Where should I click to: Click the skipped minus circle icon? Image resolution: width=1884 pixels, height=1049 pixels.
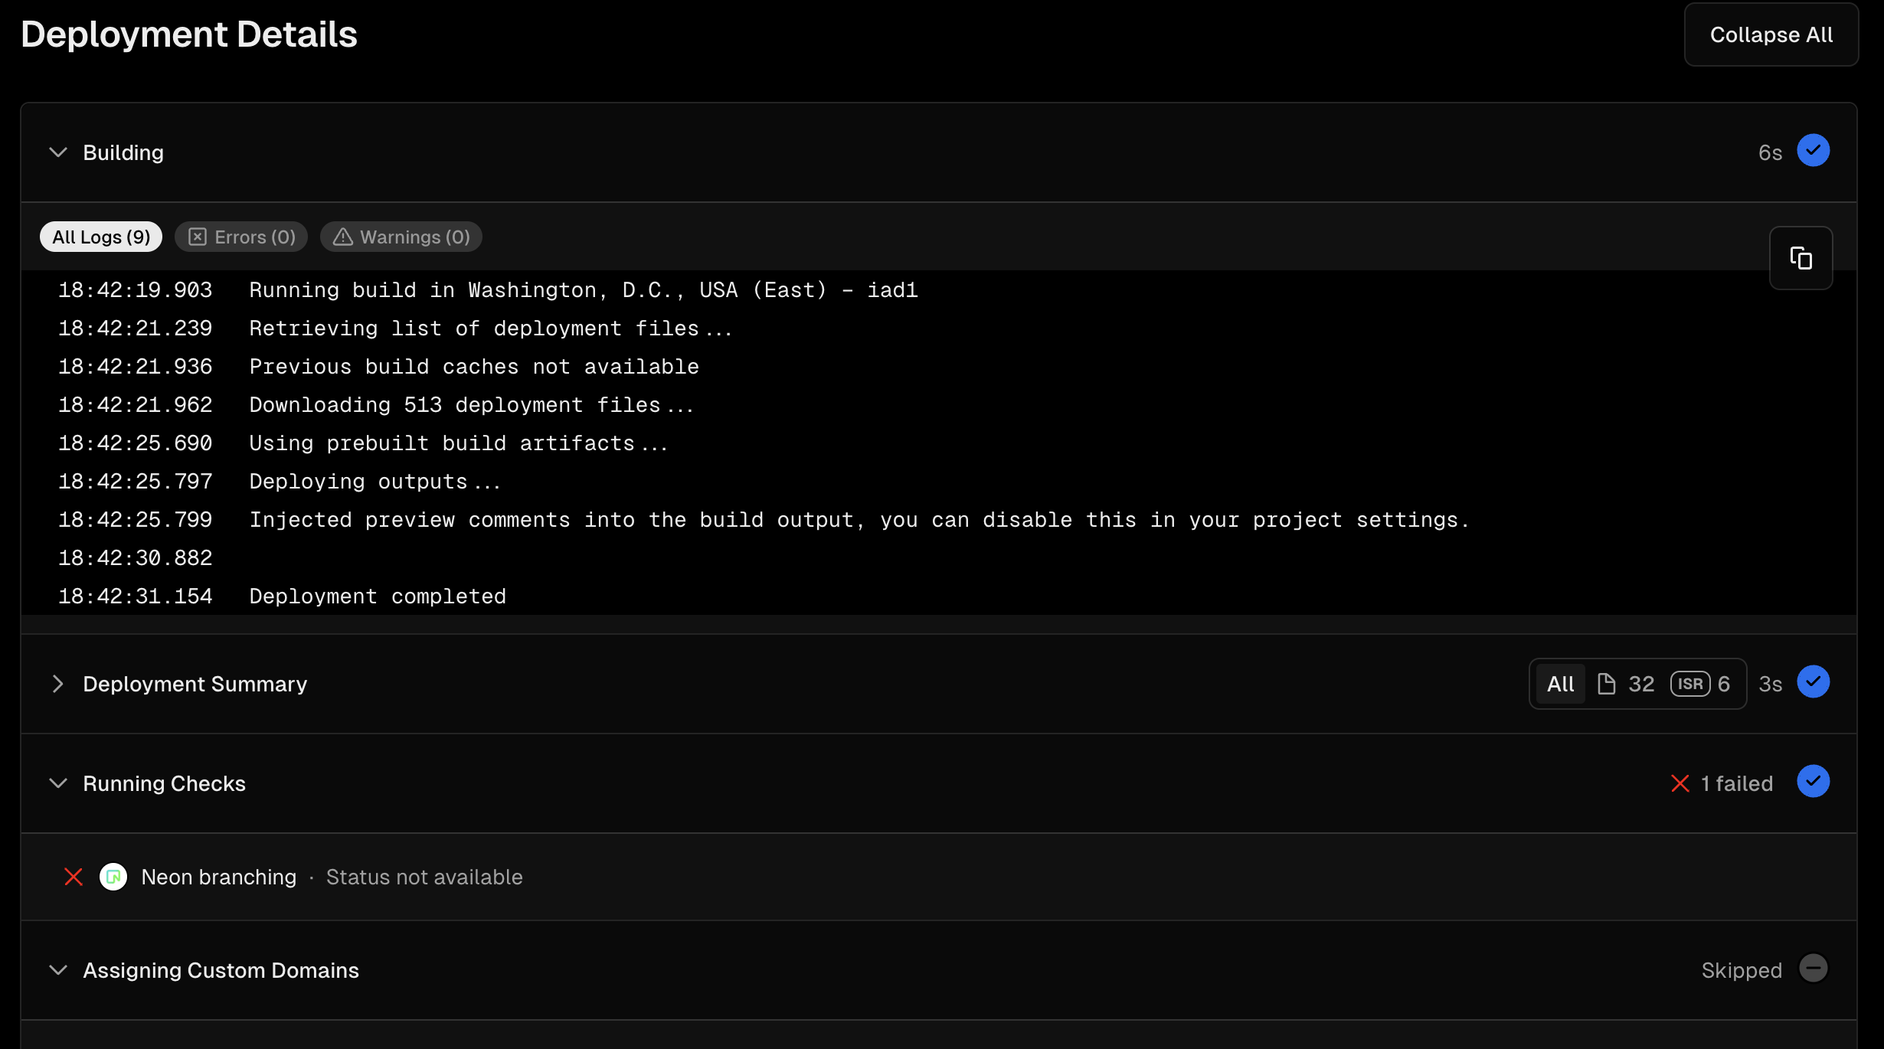coord(1813,969)
